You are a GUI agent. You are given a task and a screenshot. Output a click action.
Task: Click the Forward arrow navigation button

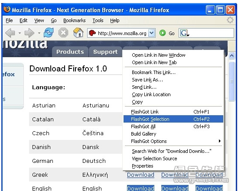click(x=29, y=33)
